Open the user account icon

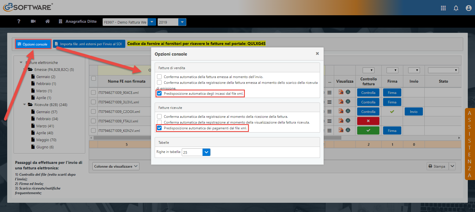(469, 8)
